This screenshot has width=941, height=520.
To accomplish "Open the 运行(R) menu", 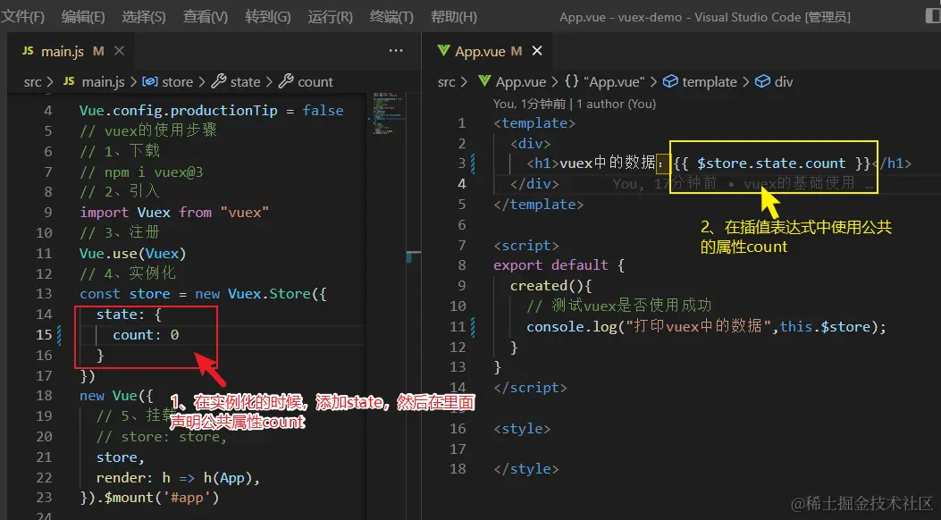I will point(330,17).
